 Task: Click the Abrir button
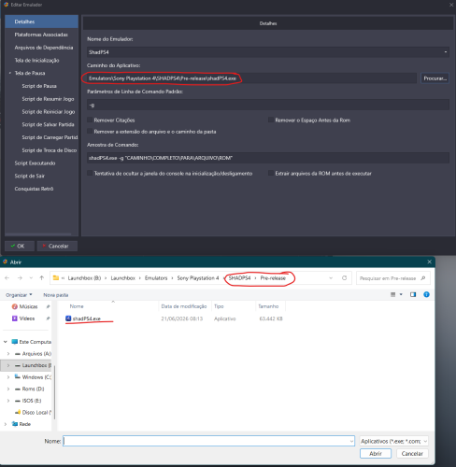click(x=376, y=454)
